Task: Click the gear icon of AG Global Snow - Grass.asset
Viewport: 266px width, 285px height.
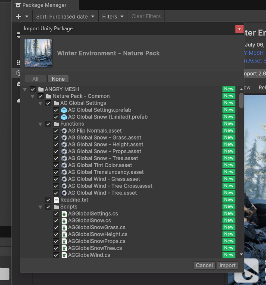Action: 64,138
